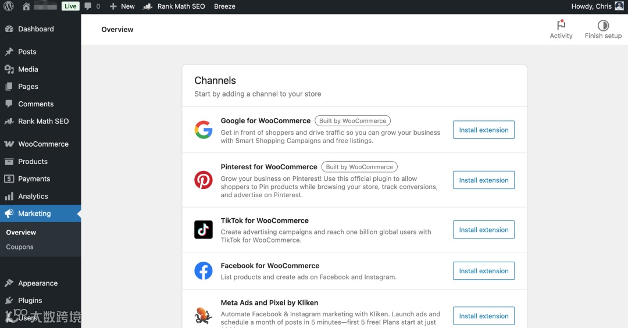Click the Facebook logo icon
Screen dimensions: 628x328
204,271
